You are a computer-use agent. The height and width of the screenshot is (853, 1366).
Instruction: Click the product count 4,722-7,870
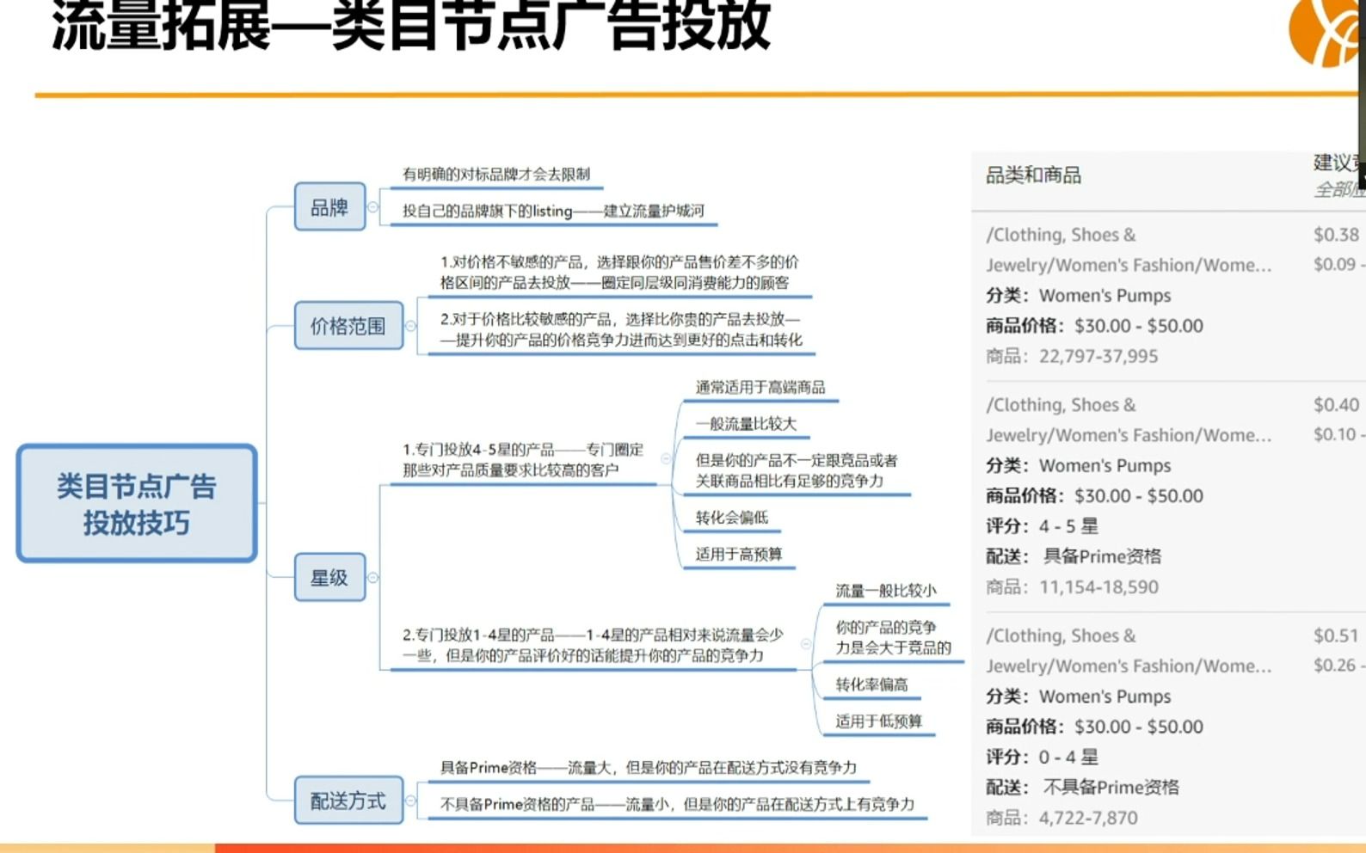click(1088, 819)
